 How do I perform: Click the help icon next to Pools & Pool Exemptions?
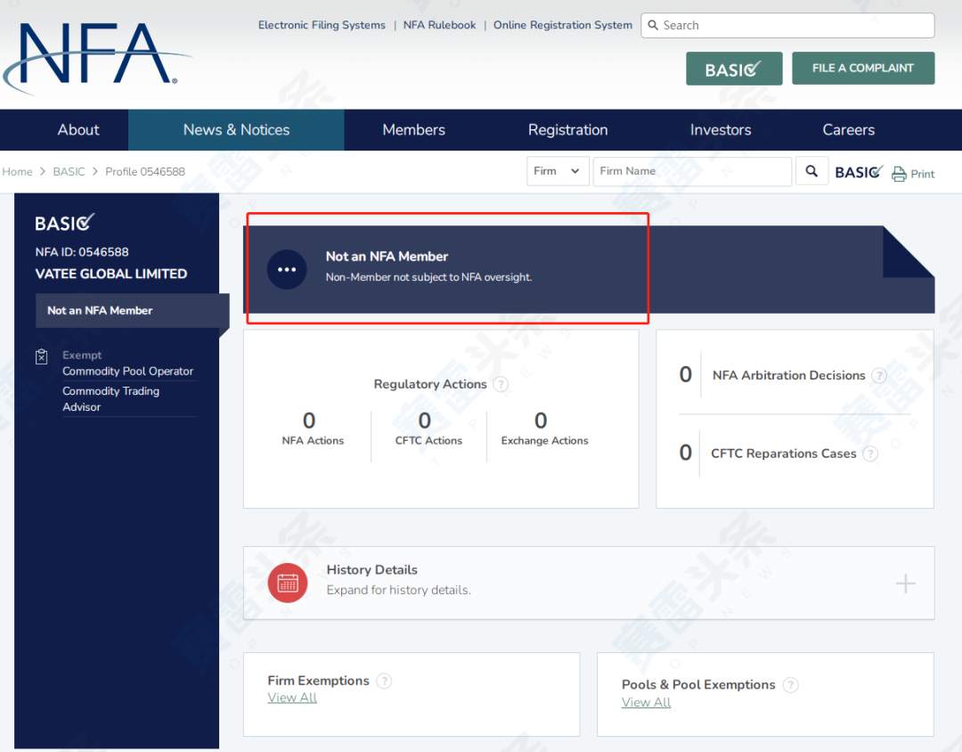click(x=791, y=685)
